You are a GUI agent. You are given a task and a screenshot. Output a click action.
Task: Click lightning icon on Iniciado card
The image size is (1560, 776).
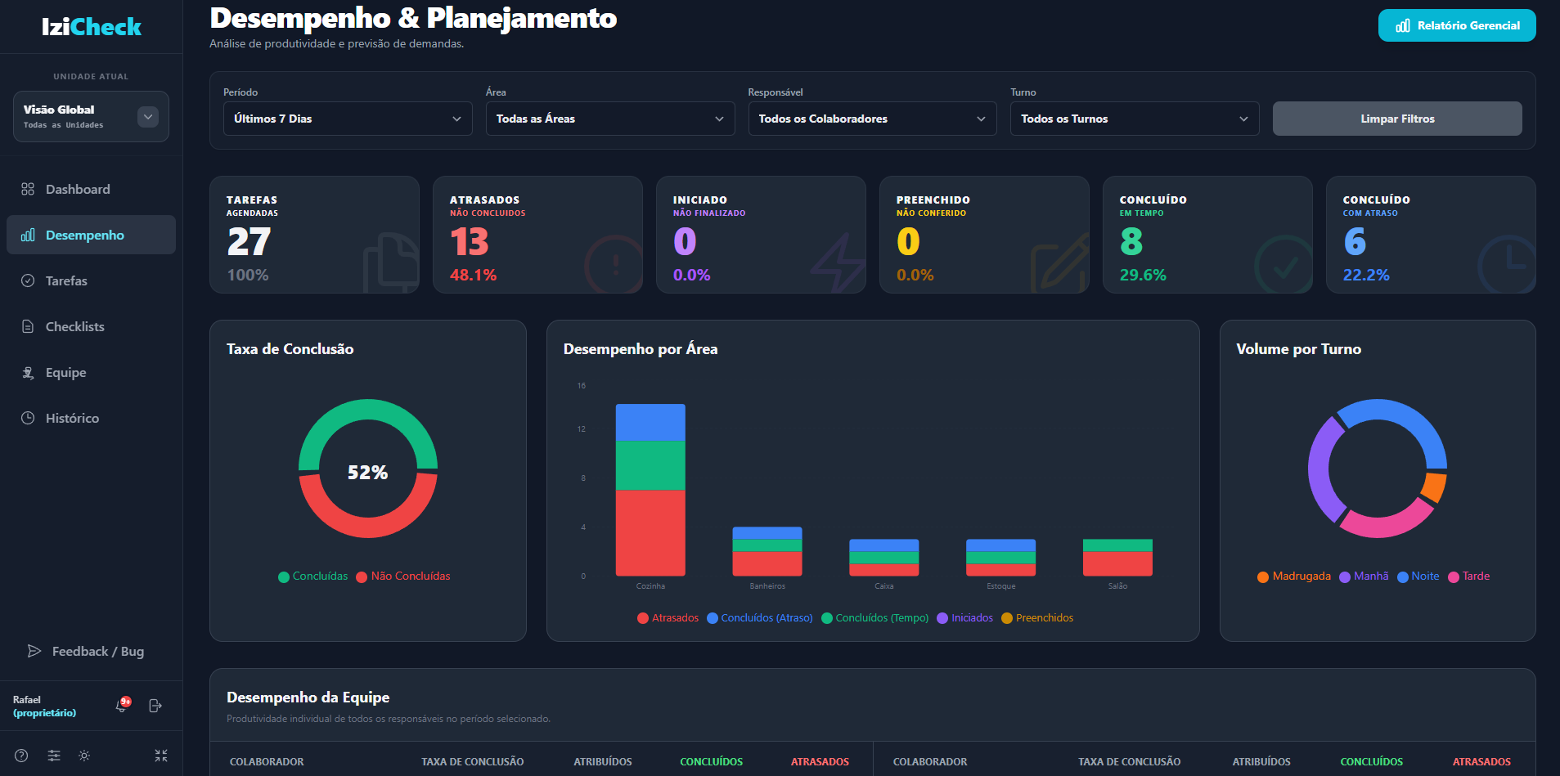[x=838, y=263]
